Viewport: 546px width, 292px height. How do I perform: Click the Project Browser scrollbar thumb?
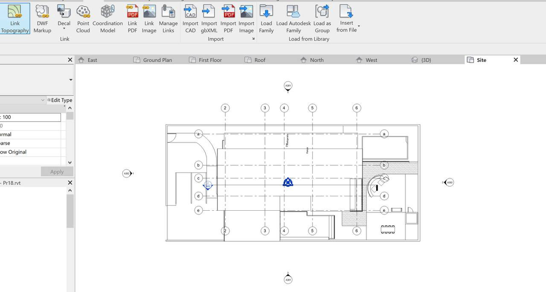[x=70, y=211]
